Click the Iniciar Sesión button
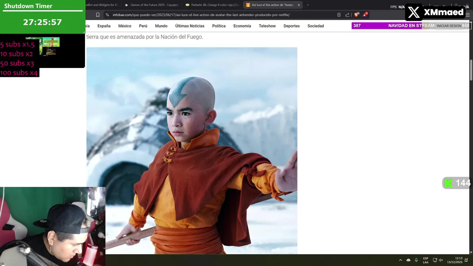Screen dimensions: 473x266 (449, 26)
